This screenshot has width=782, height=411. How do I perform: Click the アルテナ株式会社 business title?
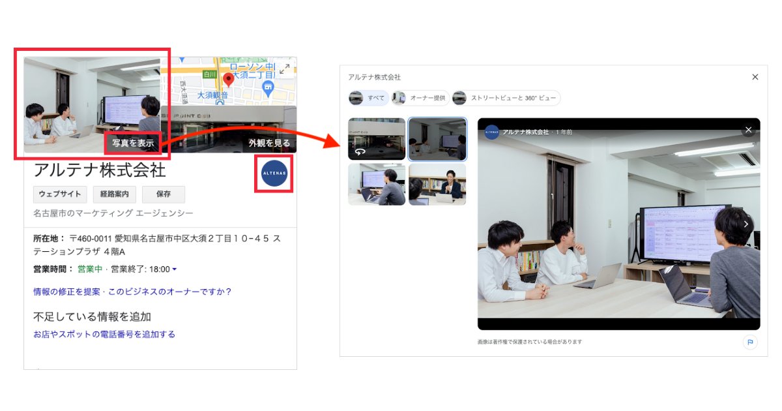(x=100, y=170)
